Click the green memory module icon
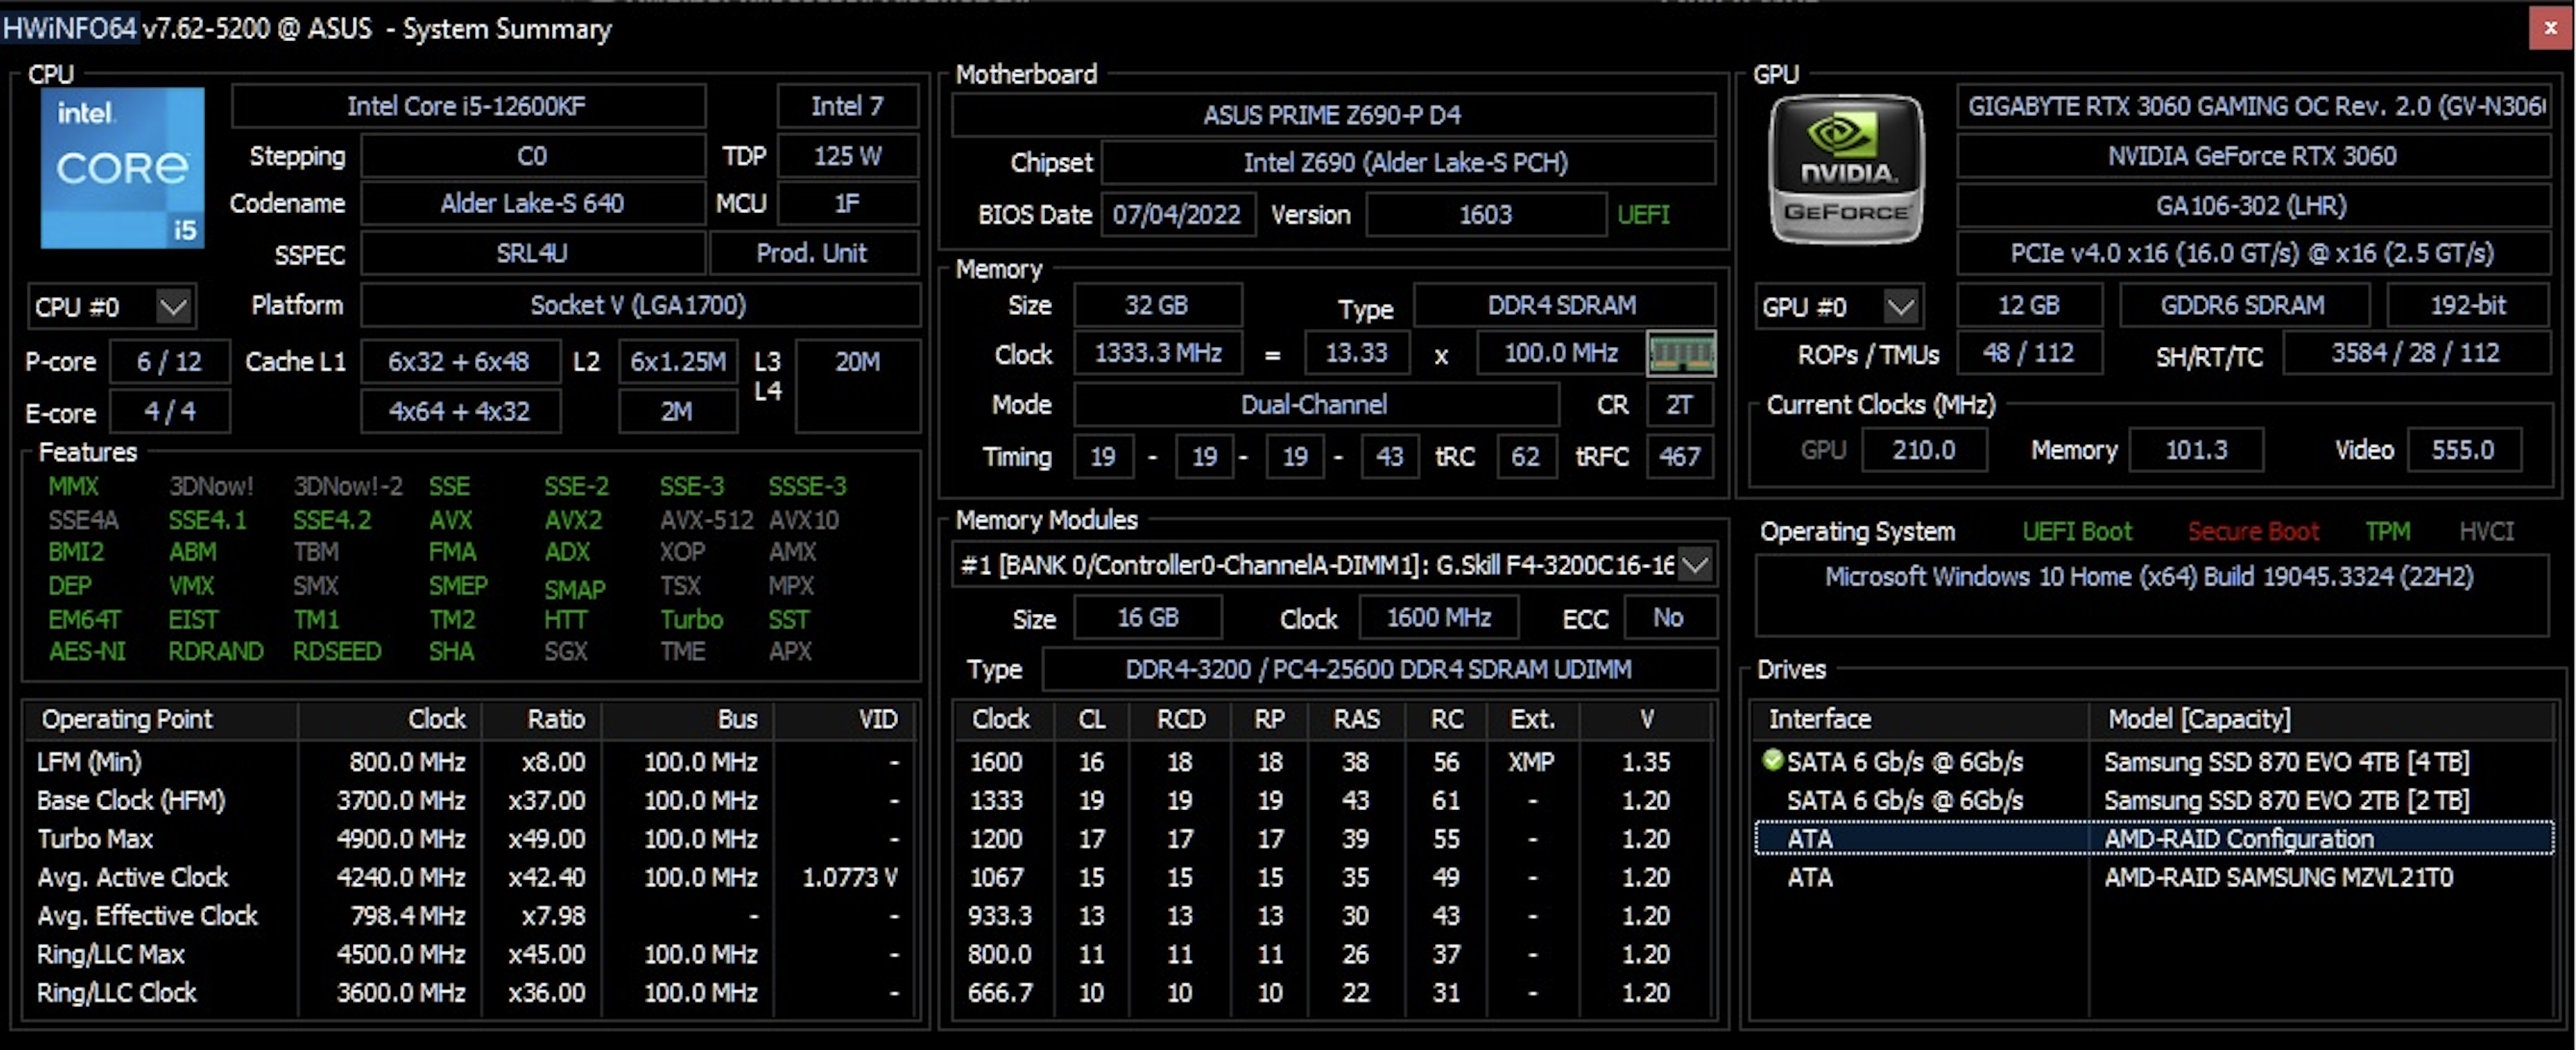2576x1050 pixels. coord(1681,354)
